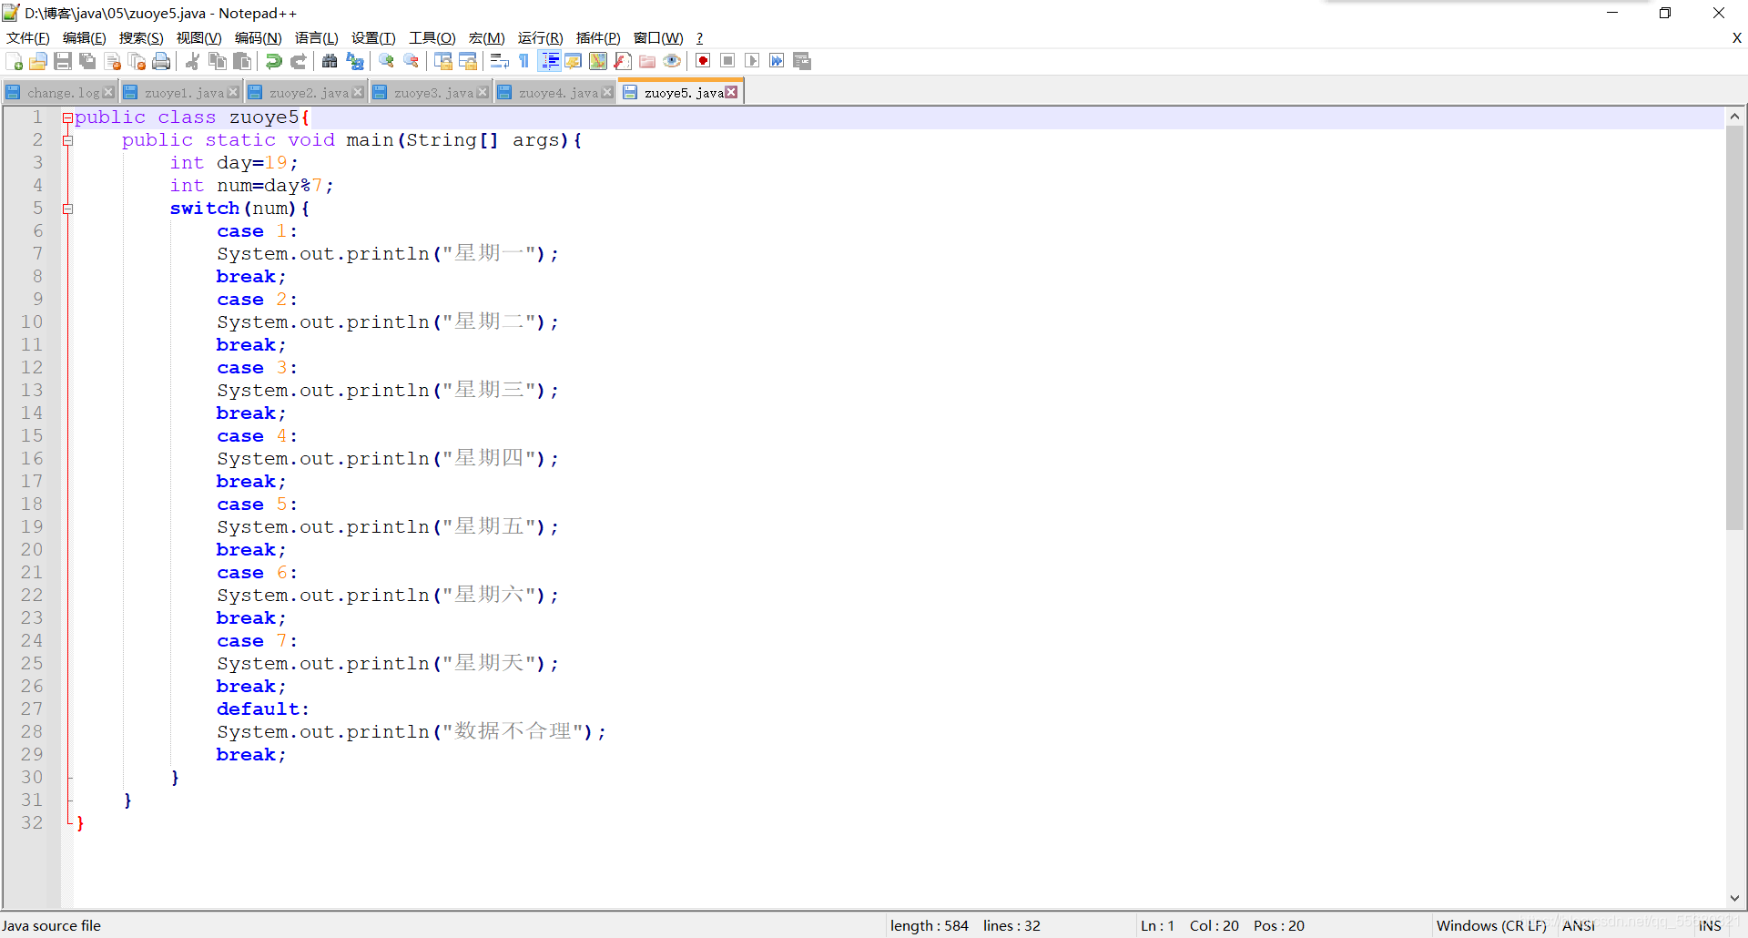
Task: Collapse the main method fold on line 2
Action: [67, 140]
